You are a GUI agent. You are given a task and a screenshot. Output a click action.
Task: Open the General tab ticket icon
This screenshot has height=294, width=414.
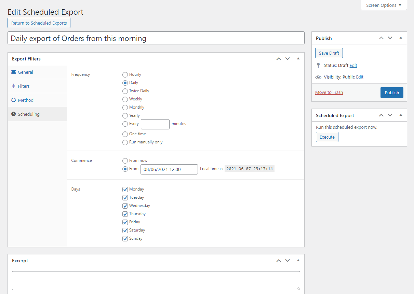pyautogui.click(x=14, y=72)
